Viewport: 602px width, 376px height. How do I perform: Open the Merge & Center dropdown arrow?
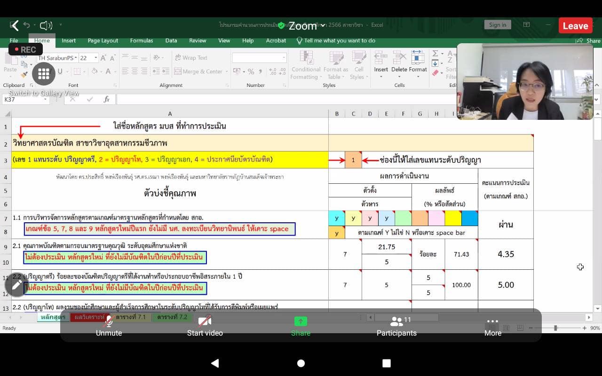pos(227,71)
